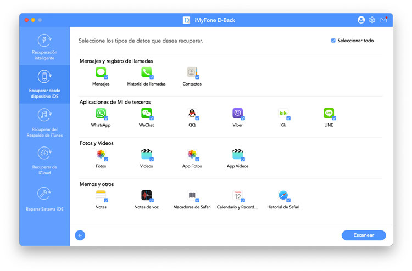Click the Seleccionar todo label

point(355,41)
